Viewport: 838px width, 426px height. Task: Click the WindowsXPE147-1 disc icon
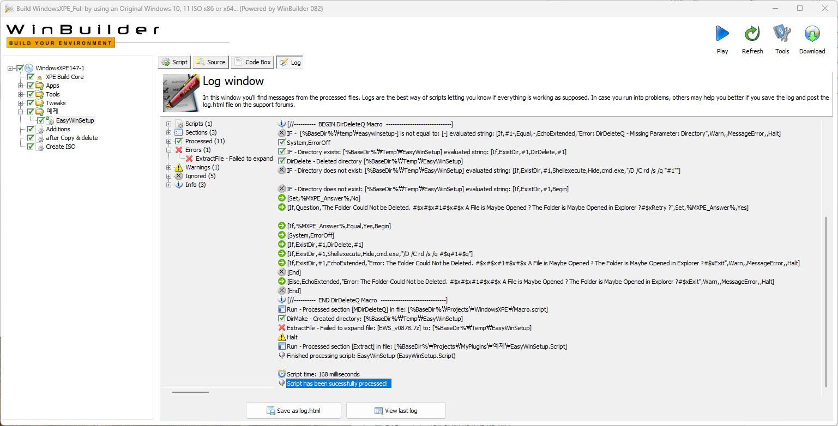point(29,68)
